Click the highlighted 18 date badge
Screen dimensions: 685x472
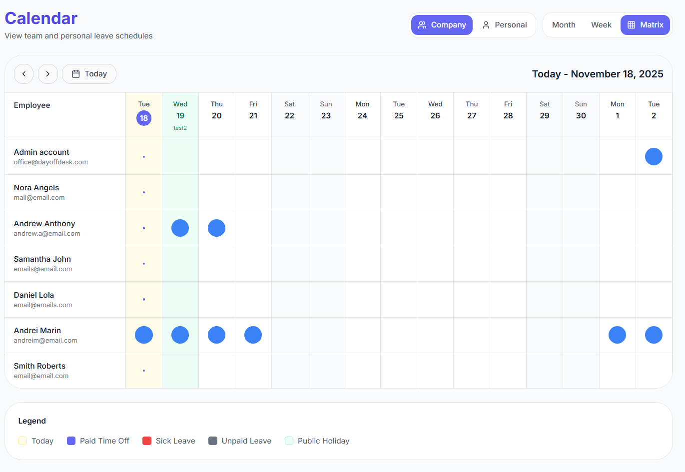click(x=144, y=119)
